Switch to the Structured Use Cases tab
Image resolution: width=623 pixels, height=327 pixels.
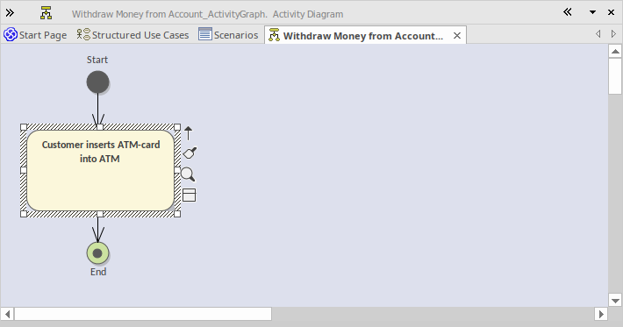132,35
